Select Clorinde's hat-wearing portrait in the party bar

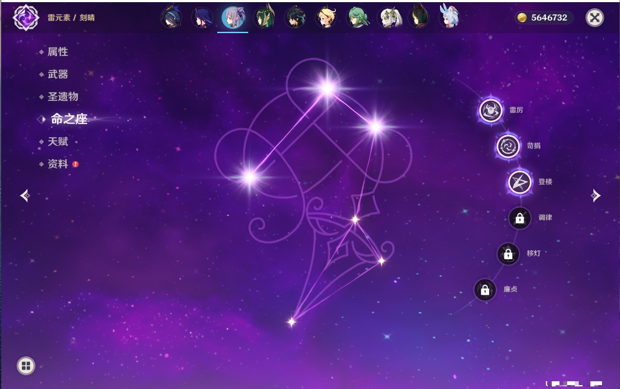(171, 17)
